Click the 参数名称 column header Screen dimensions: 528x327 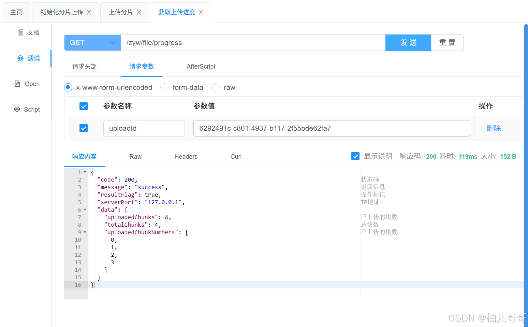(118, 106)
